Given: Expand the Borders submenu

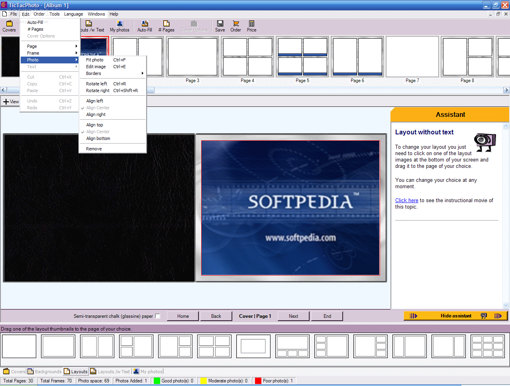Looking at the screenshot, I should 113,73.
